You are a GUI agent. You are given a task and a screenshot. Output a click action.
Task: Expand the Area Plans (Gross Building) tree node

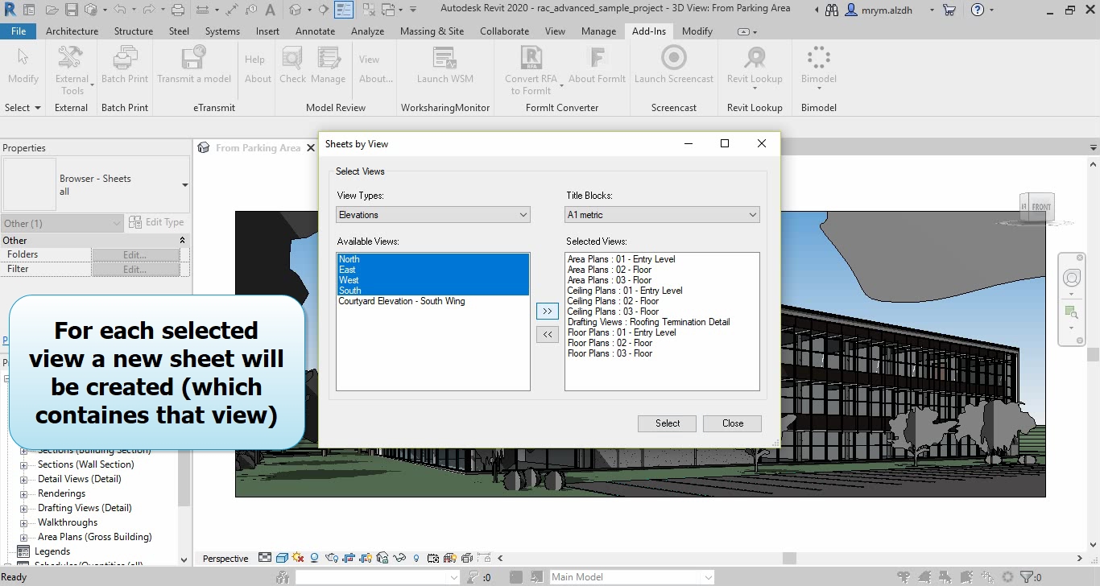(x=23, y=537)
